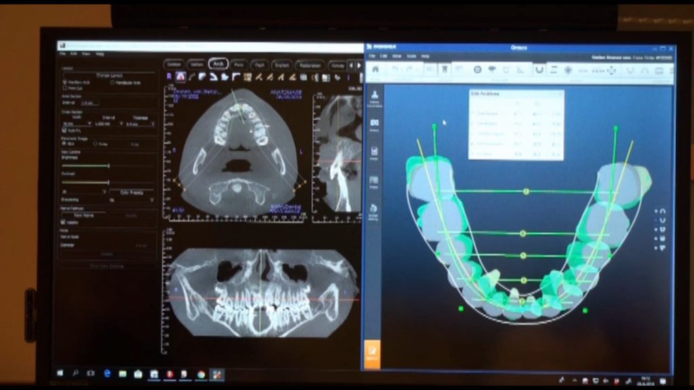Switch to the Implant tab

pos(280,65)
